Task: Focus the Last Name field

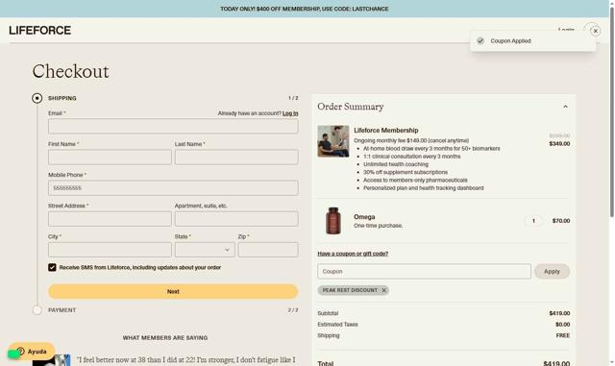Action: [236, 157]
